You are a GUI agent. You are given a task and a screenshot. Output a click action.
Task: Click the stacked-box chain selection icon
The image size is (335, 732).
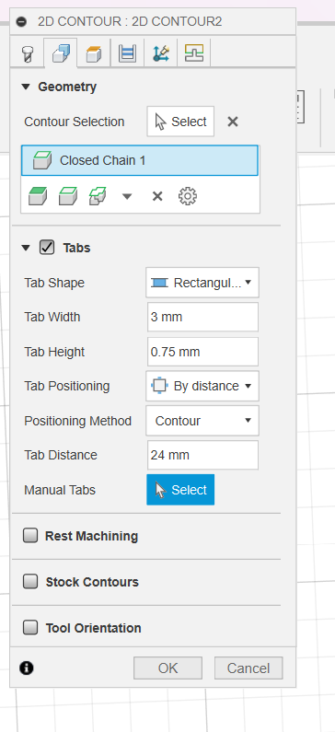97,196
